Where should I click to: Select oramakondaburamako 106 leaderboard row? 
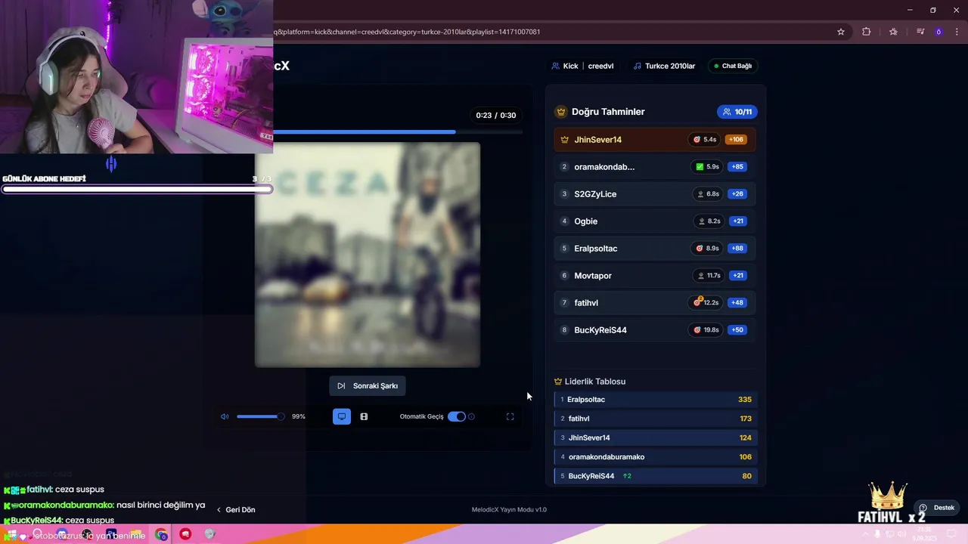pyautogui.click(x=655, y=456)
